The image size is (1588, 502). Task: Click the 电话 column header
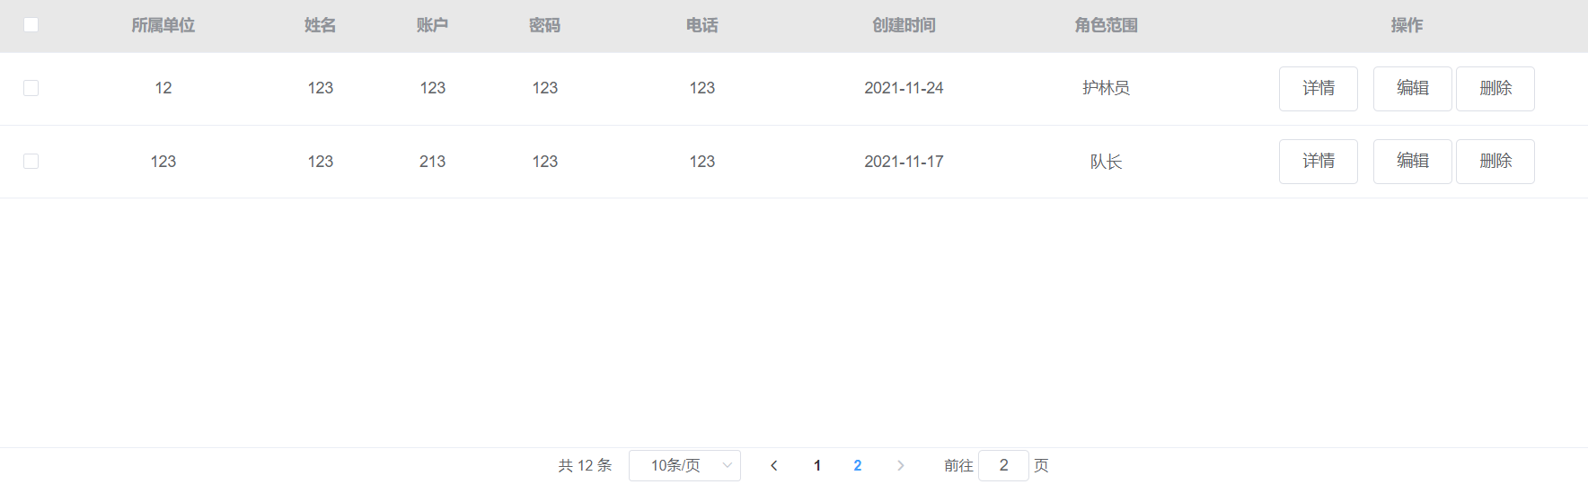701,25
